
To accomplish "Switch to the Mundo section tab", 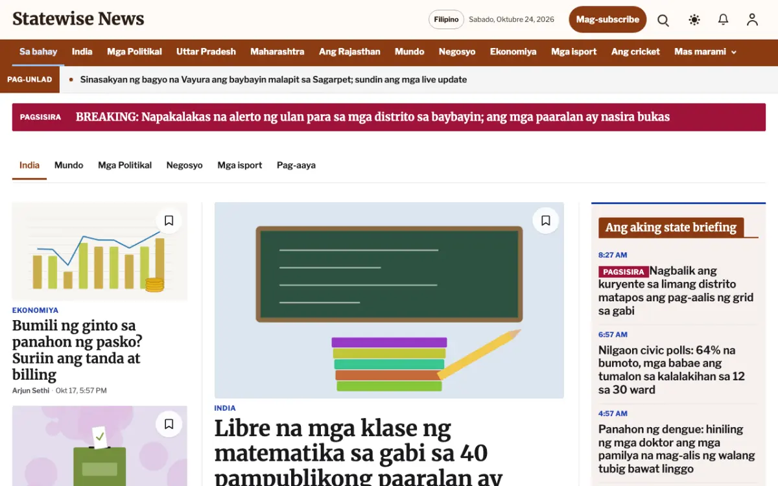I will (x=69, y=165).
